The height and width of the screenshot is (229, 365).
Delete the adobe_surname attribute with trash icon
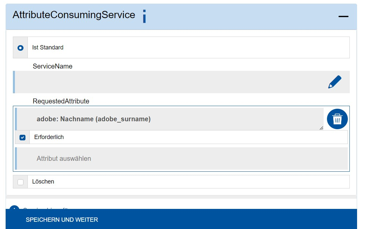(x=337, y=119)
